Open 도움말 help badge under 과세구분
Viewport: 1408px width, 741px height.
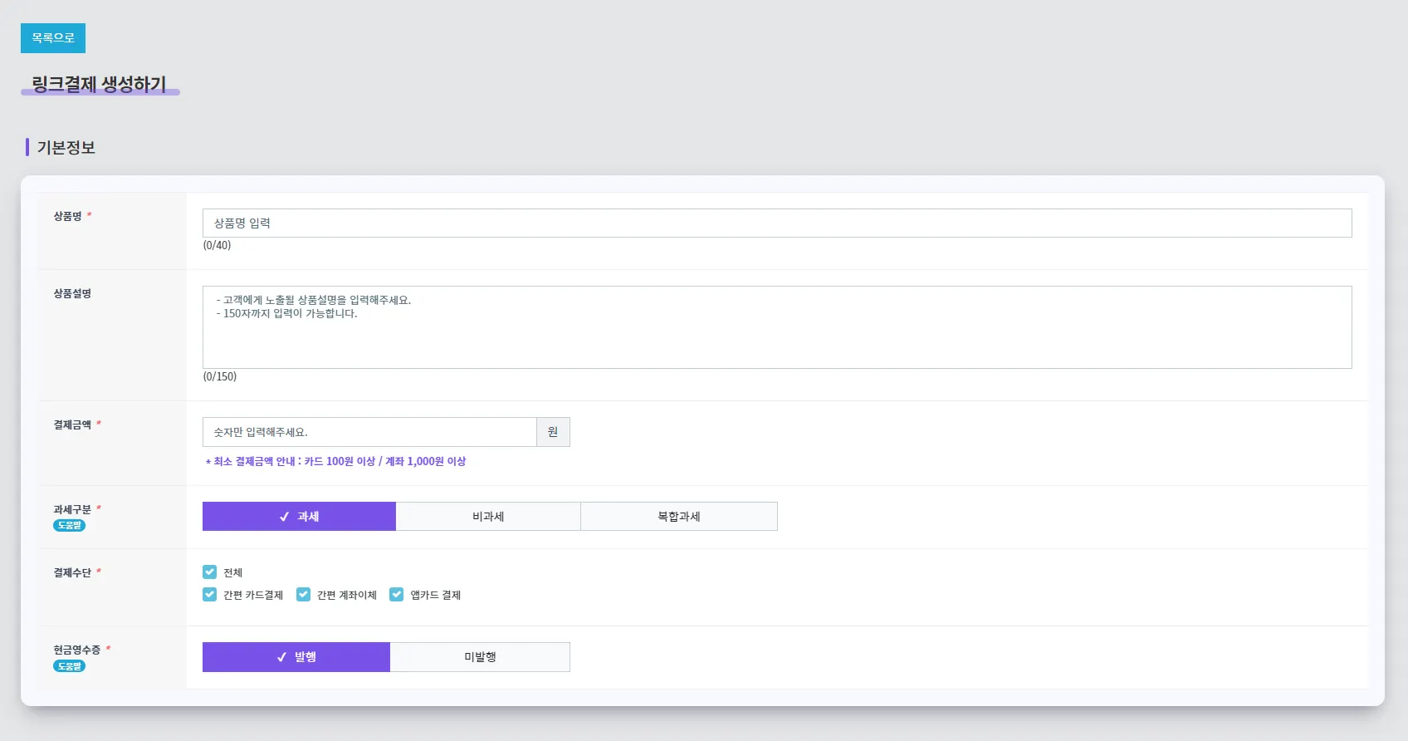tap(69, 525)
